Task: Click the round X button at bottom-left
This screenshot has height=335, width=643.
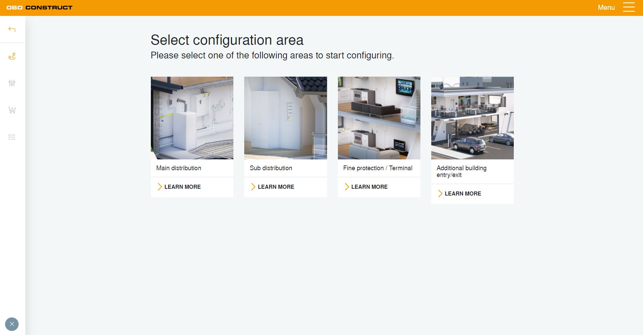Action: click(x=12, y=324)
